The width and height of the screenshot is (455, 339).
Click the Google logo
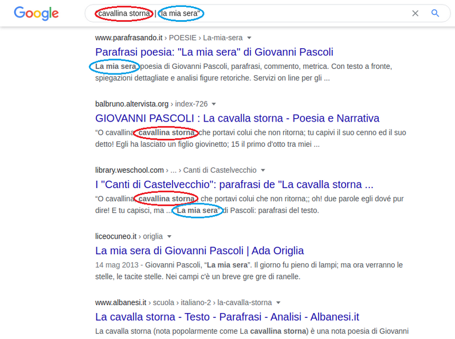(36, 13)
